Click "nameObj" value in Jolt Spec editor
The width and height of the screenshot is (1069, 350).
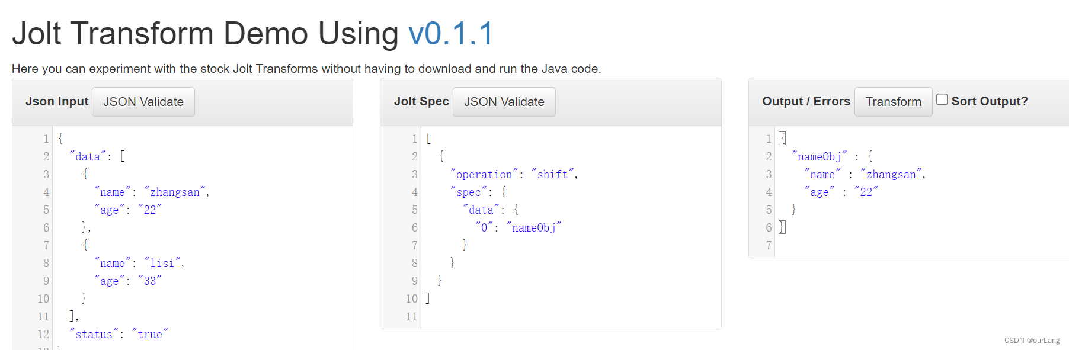pyautogui.click(x=534, y=227)
